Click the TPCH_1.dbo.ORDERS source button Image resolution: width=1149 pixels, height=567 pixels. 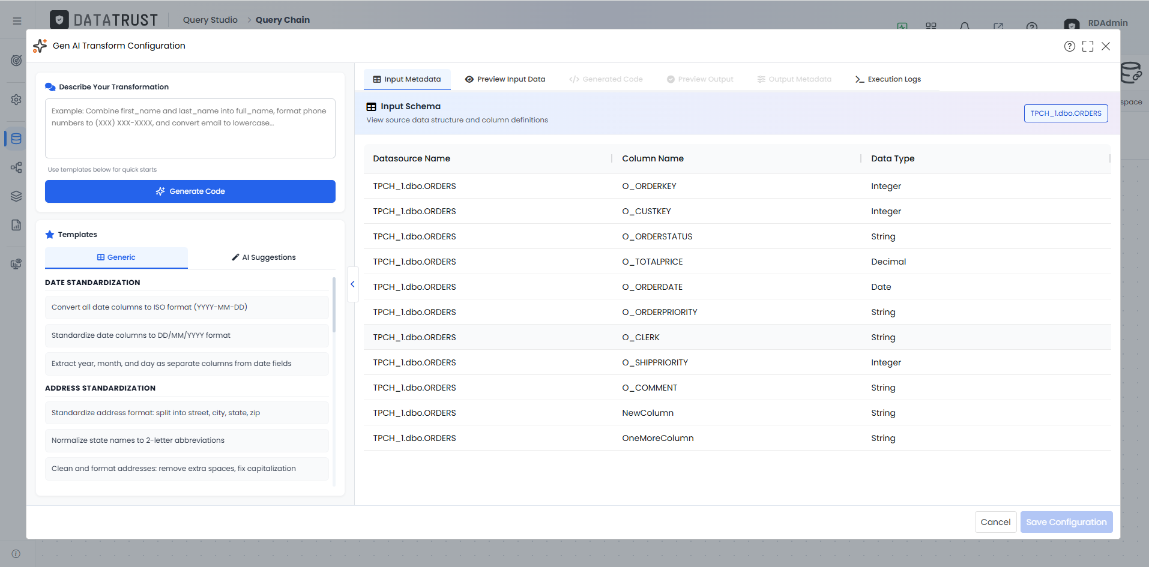pyautogui.click(x=1066, y=113)
